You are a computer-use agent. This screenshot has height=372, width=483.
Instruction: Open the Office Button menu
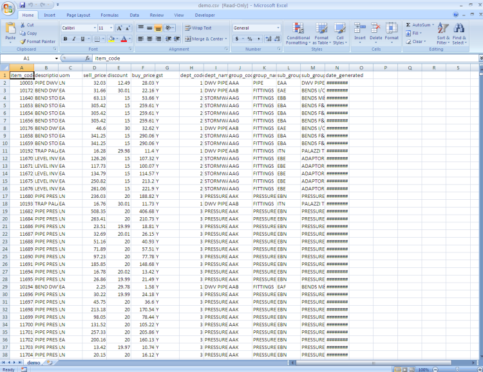8,8
